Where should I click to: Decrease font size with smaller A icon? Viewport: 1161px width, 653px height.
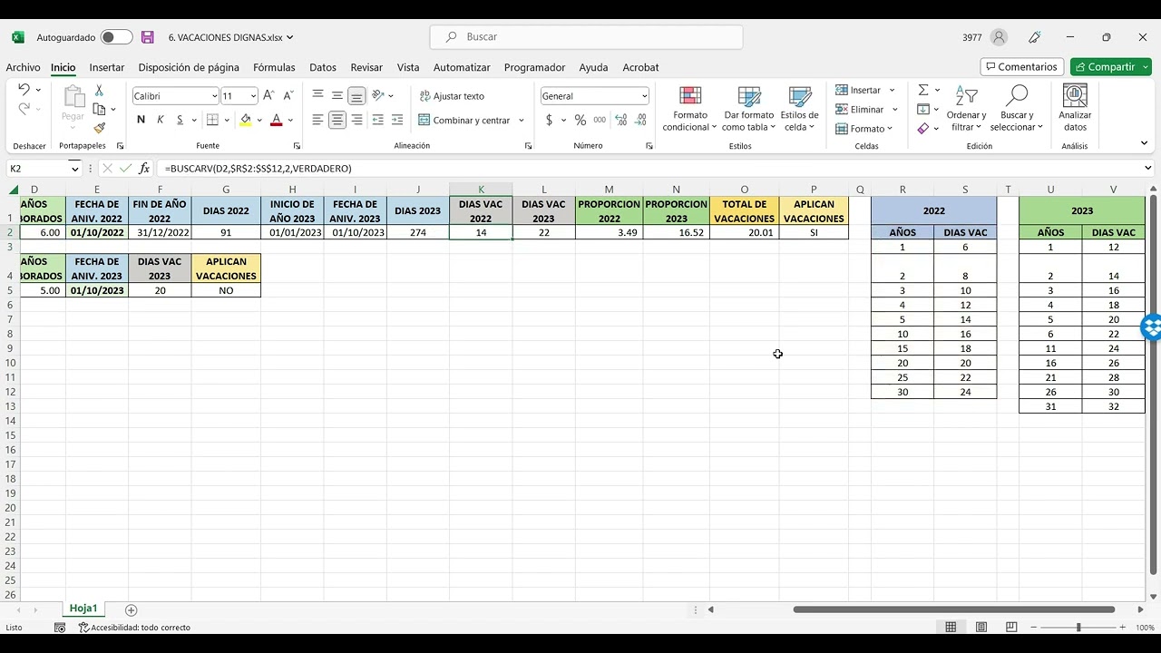288,95
